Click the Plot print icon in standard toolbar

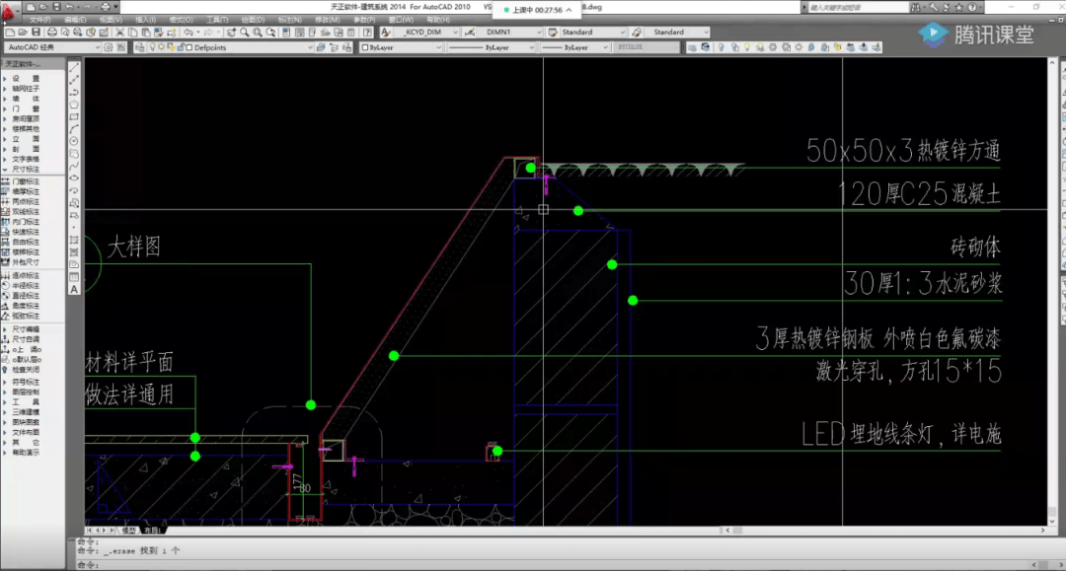tap(51, 32)
